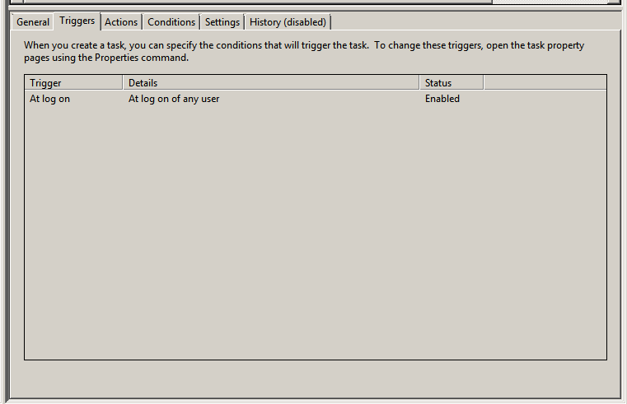Open the Actions tab
This screenshot has width=627, height=404.
[x=121, y=22]
